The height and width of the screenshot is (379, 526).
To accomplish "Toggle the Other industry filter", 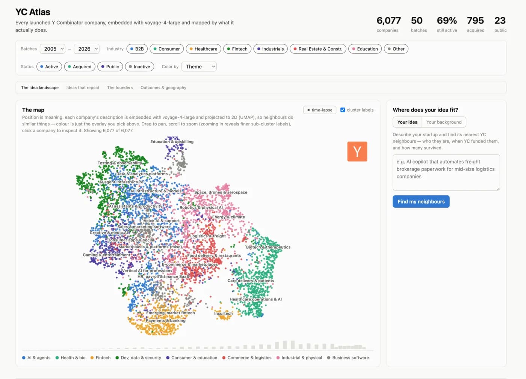I will point(396,49).
